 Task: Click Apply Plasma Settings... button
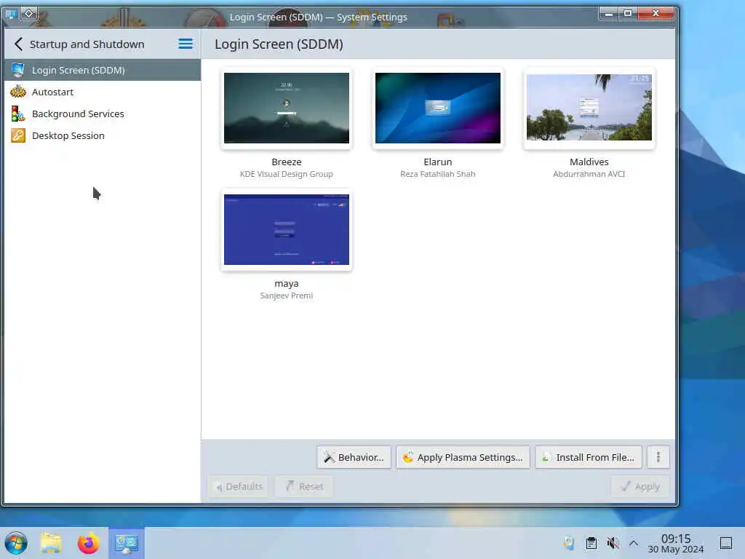(x=463, y=457)
